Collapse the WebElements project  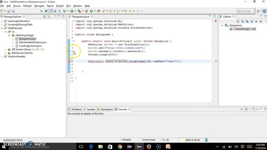click(2, 28)
